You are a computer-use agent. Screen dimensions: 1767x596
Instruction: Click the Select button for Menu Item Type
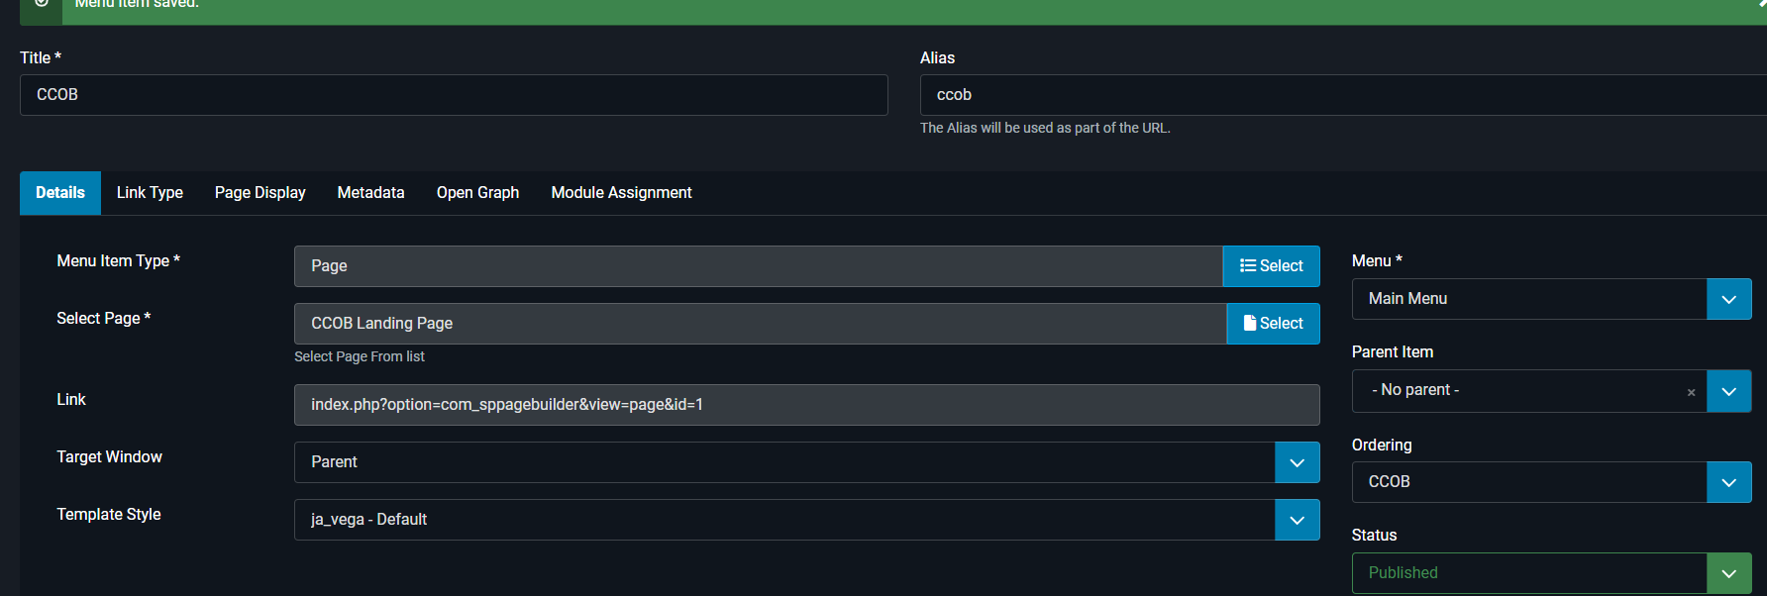click(x=1271, y=266)
